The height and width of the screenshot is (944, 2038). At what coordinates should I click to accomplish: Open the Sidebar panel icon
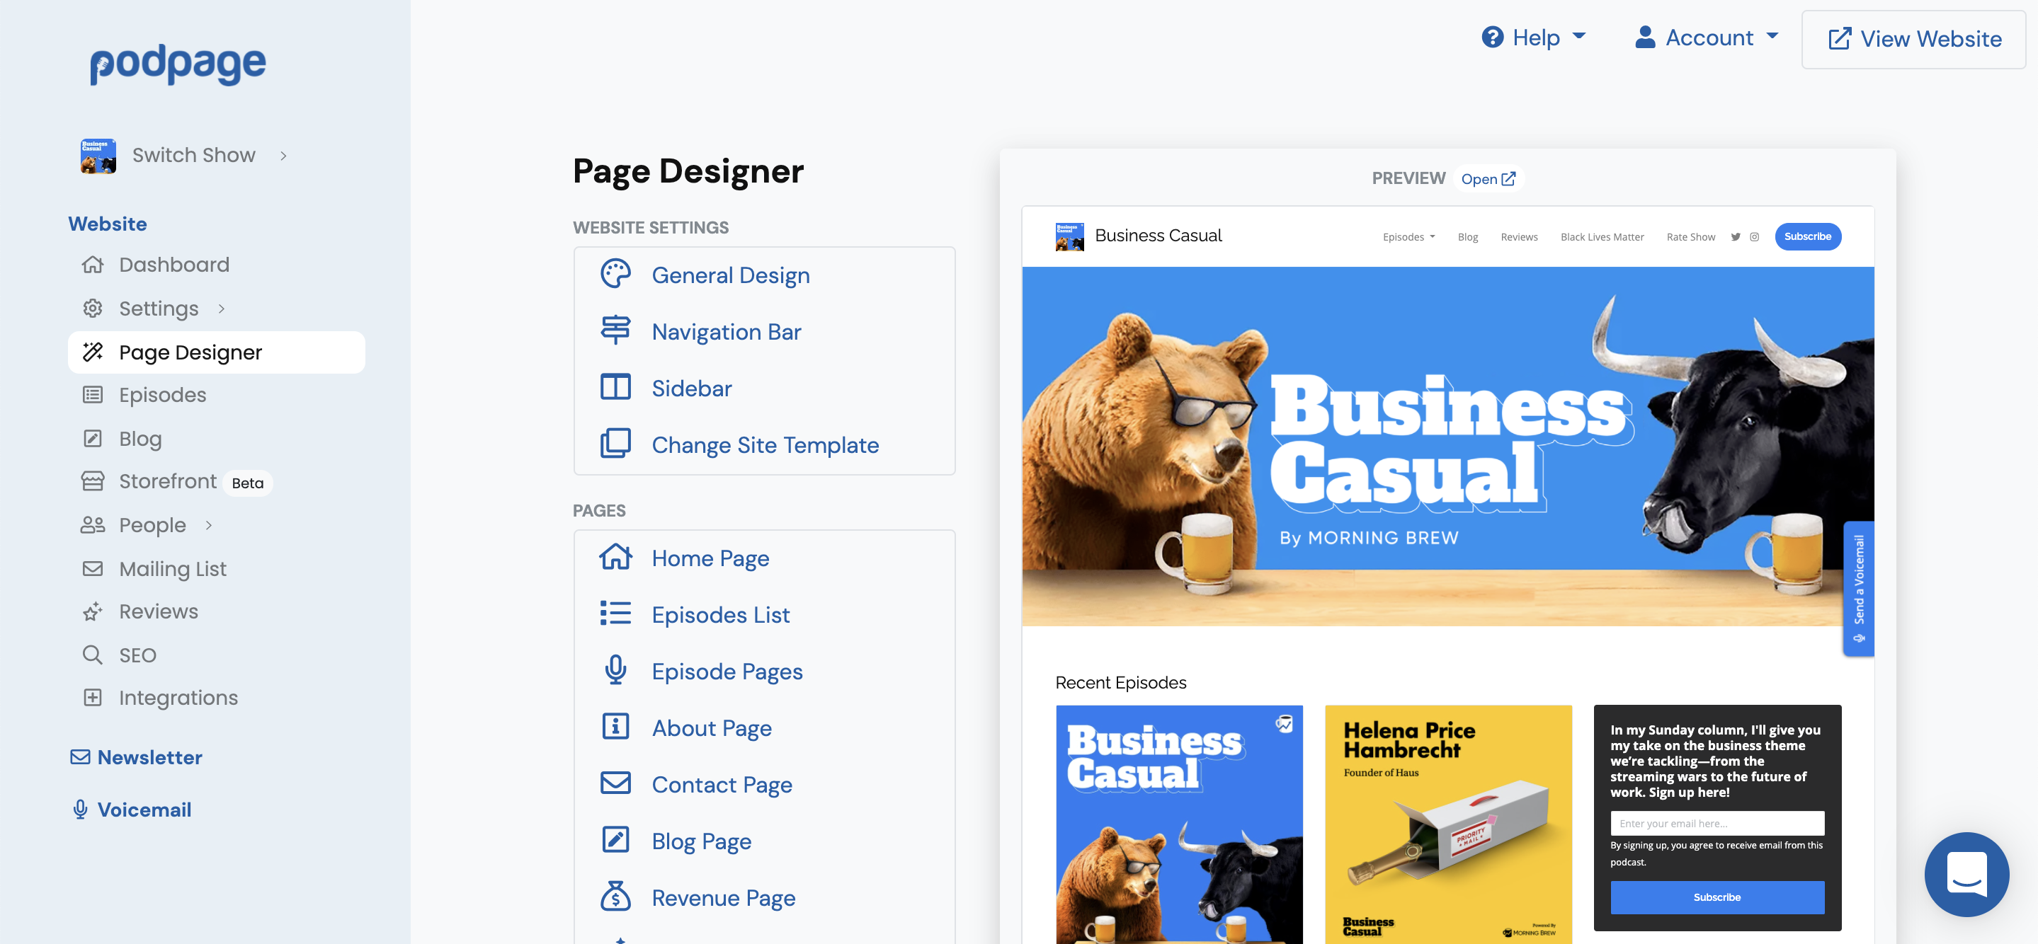[x=615, y=386]
